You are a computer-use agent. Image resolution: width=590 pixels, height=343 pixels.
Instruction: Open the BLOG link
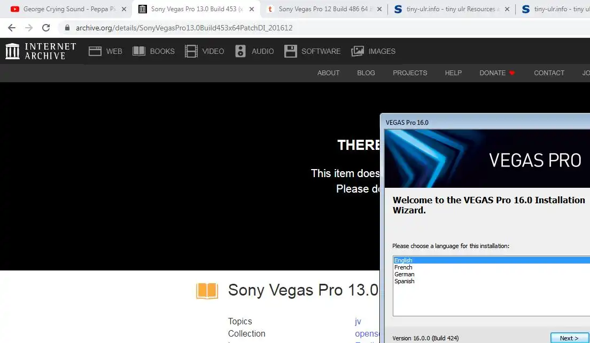pyautogui.click(x=366, y=73)
